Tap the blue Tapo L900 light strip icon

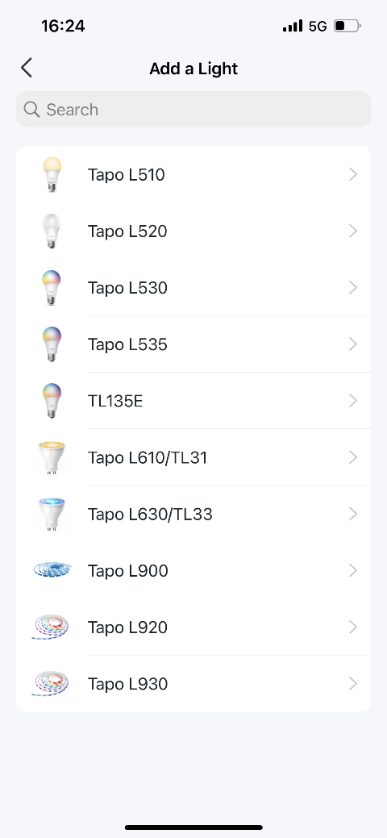point(52,570)
